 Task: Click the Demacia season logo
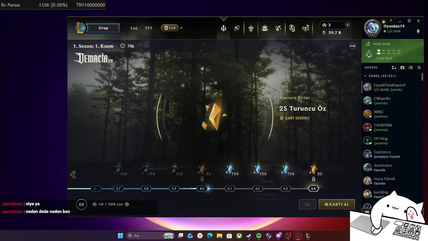tap(93, 58)
